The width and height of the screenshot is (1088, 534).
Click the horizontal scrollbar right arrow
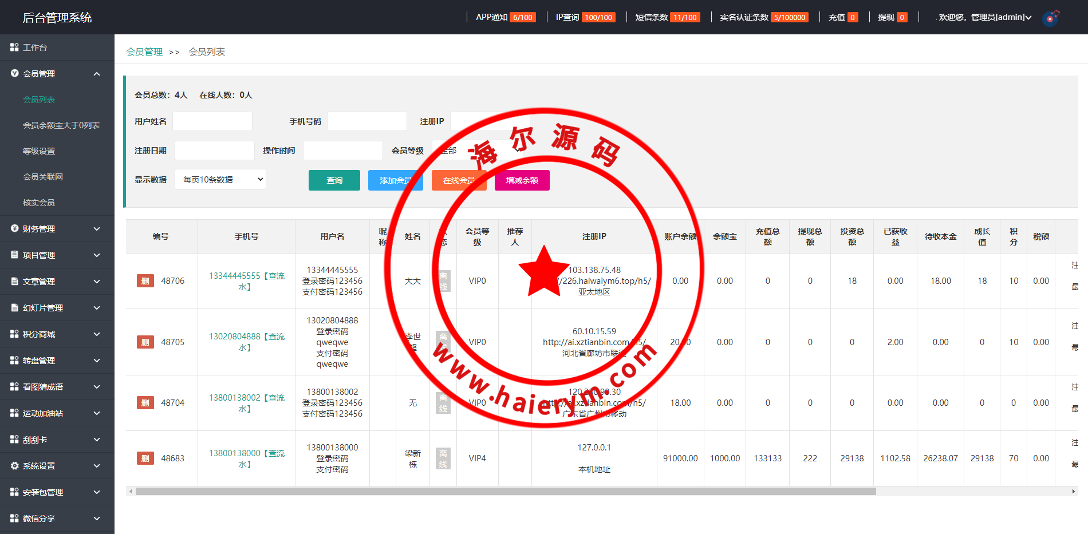[x=1073, y=491]
